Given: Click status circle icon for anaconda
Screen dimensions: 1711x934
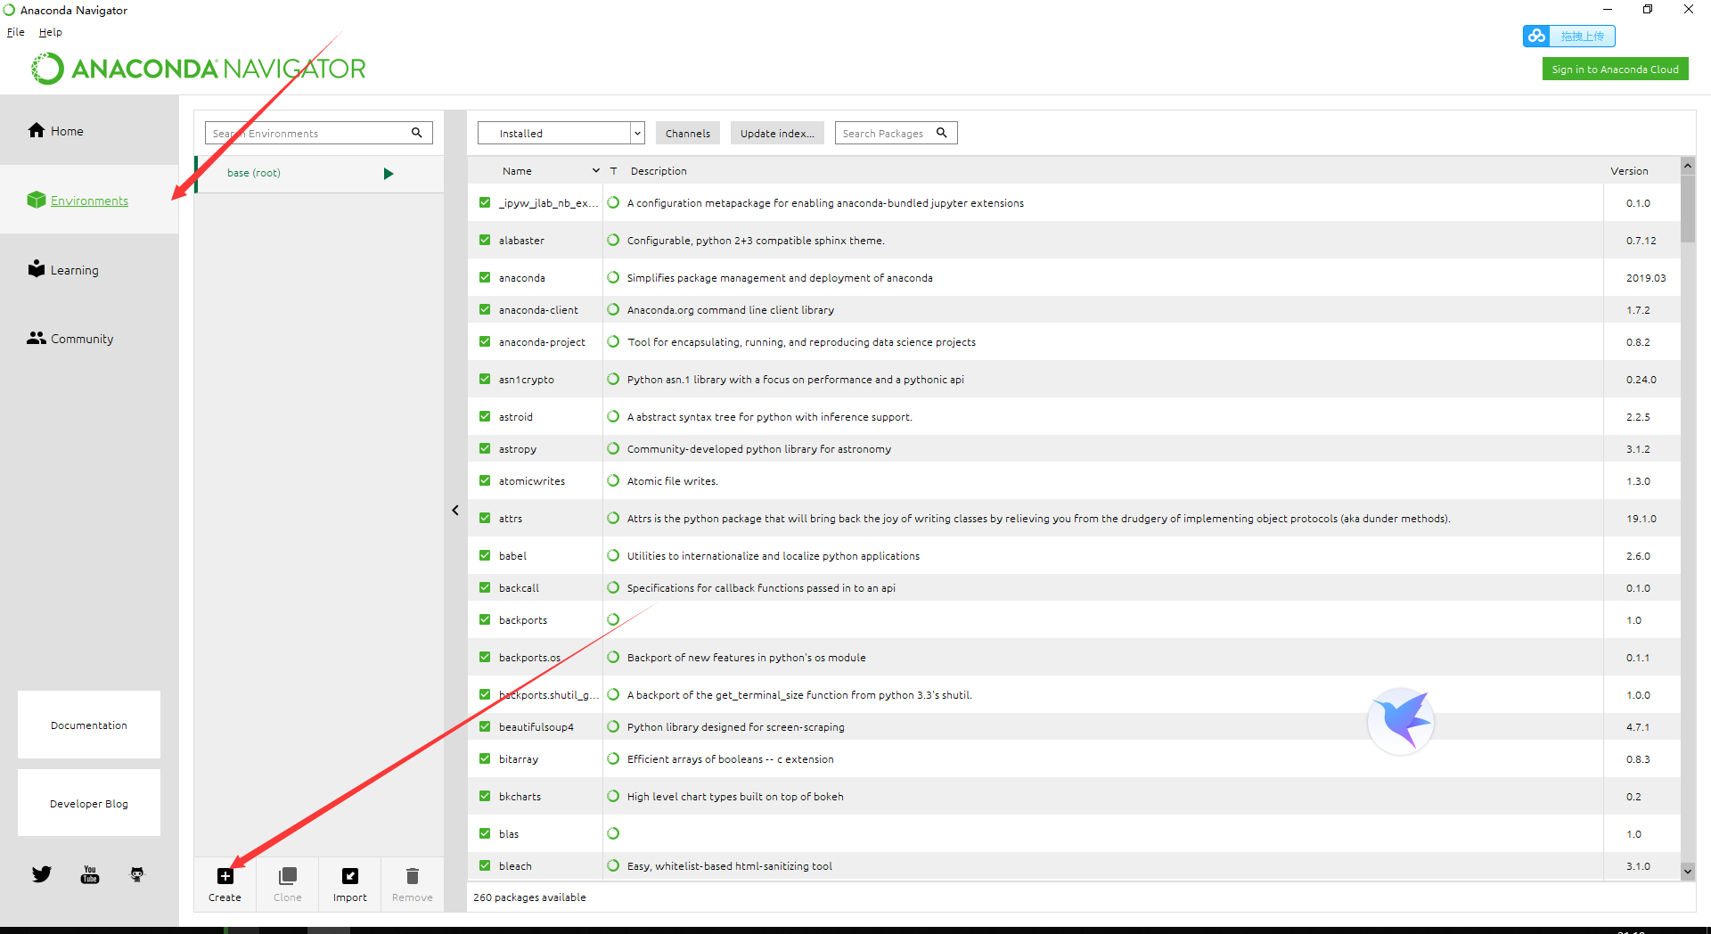Looking at the screenshot, I should point(613,277).
